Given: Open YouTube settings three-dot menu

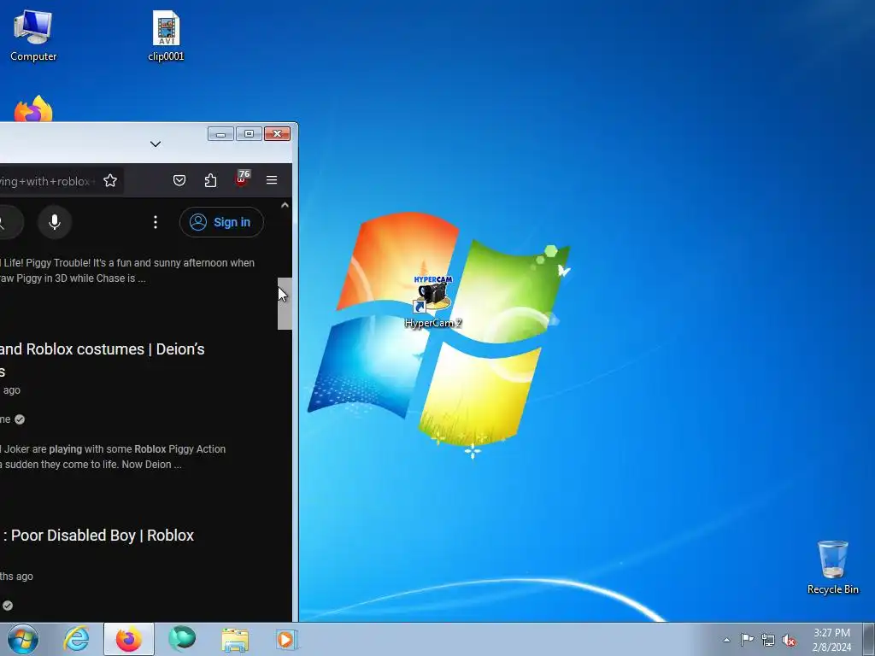Looking at the screenshot, I should click(156, 222).
